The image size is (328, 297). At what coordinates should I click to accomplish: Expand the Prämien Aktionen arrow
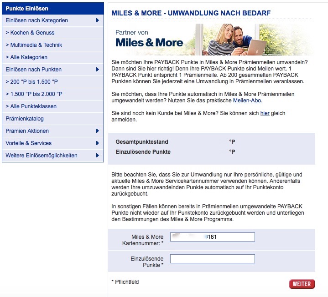click(x=98, y=131)
